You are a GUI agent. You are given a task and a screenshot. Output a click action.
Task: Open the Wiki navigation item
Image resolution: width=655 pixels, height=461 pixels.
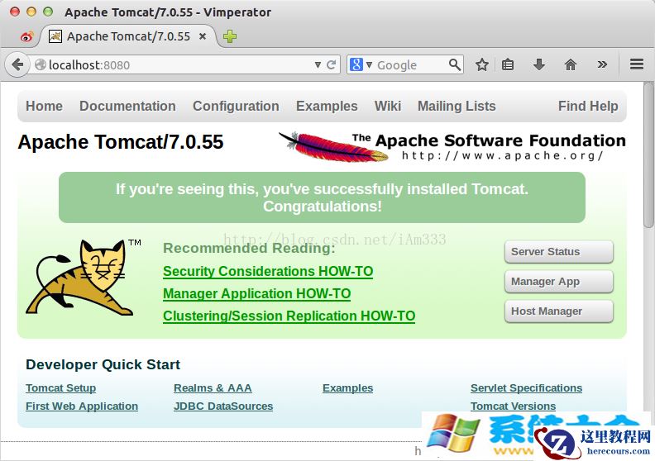pyautogui.click(x=388, y=106)
